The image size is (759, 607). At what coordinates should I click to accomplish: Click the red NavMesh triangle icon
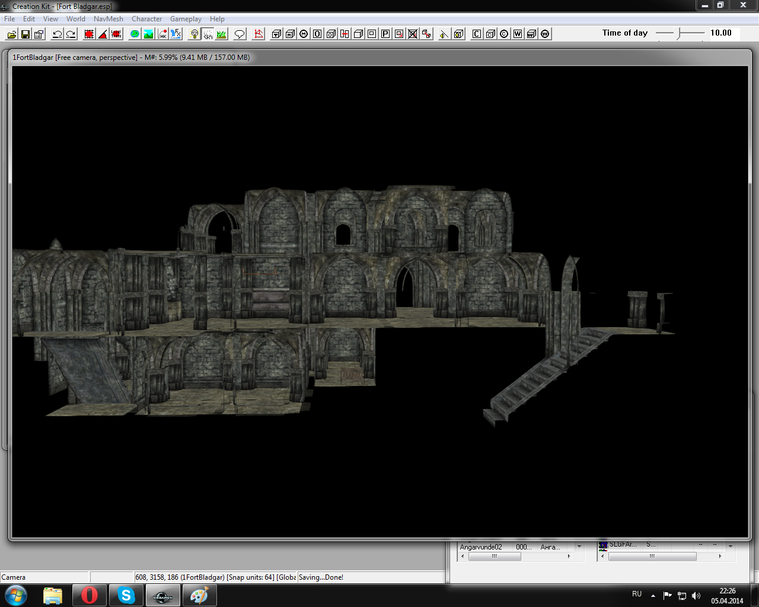(x=259, y=34)
